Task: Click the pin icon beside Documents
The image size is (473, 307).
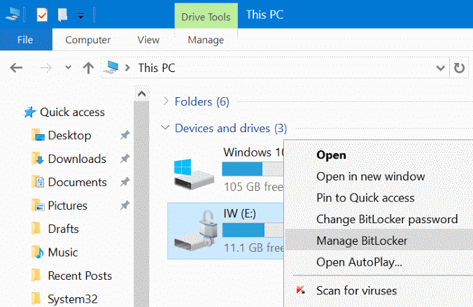Action: (125, 182)
